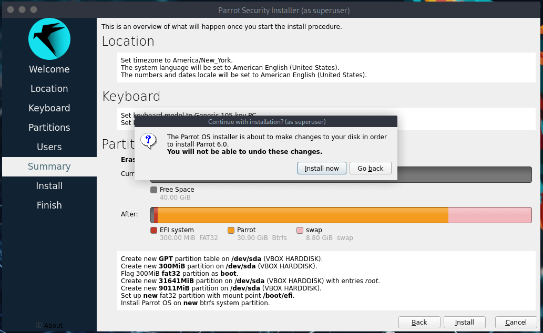Click the Install button at bottom
543x333 pixels.
click(x=464, y=322)
